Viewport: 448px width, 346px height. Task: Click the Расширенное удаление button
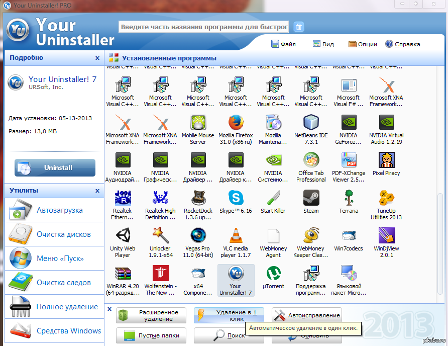151,315
